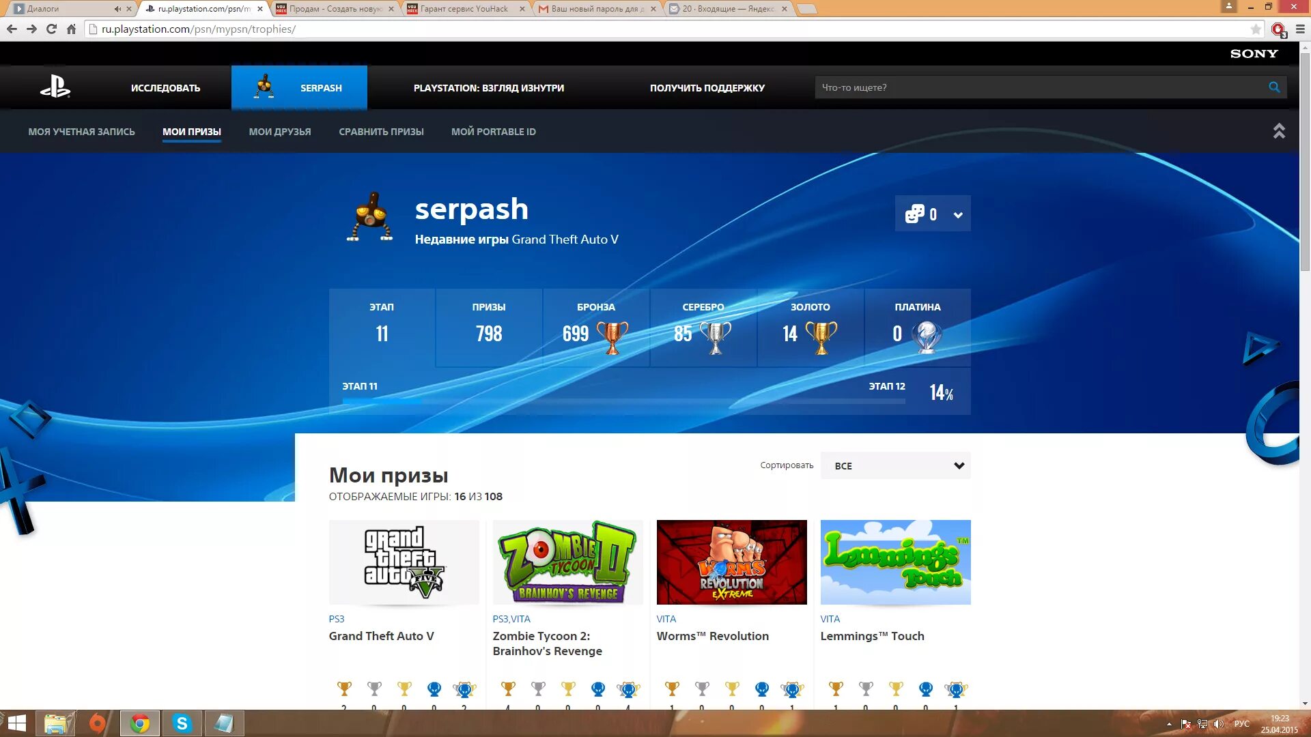This screenshot has width=1311, height=737.
Task: Select the МОИ ПРИЗЫ tab
Action: (x=192, y=132)
